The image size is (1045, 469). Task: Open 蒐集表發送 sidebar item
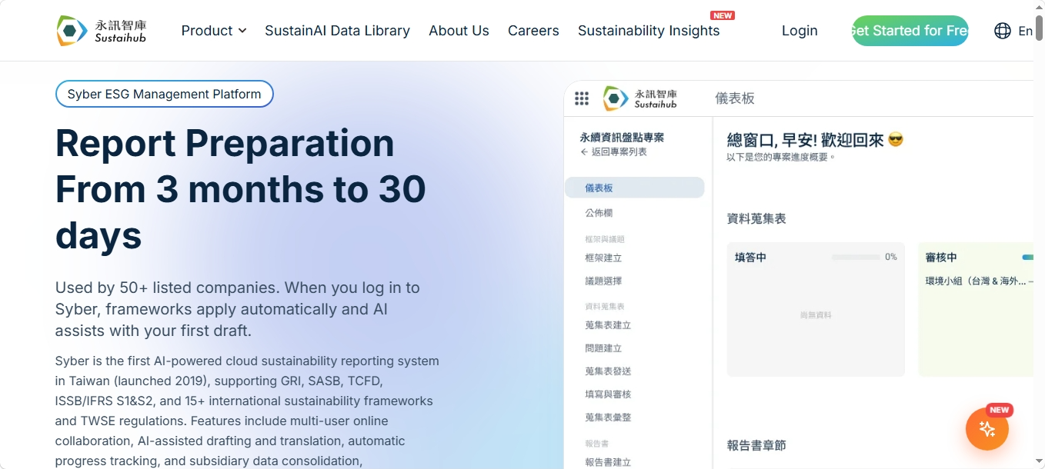click(608, 371)
